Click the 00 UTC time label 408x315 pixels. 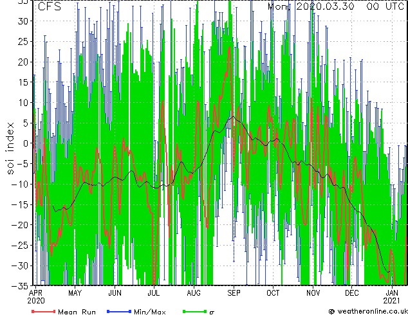tap(385, 6)
